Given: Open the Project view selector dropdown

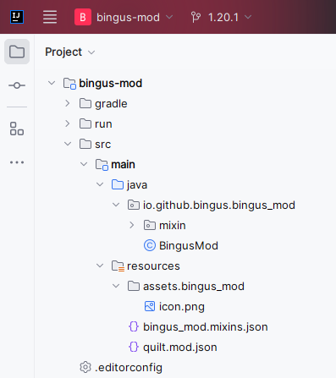Looking at the screenshot, I should (91, 52).
